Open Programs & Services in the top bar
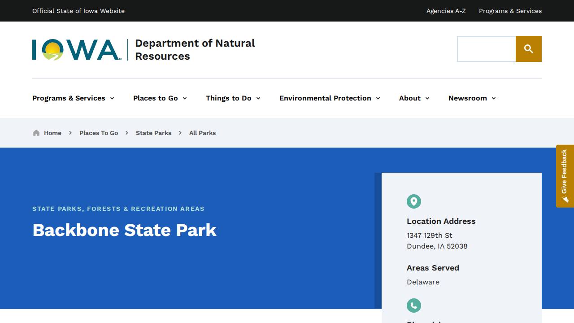This screenshot has height=323, width=574. click(x=510, y=11)
